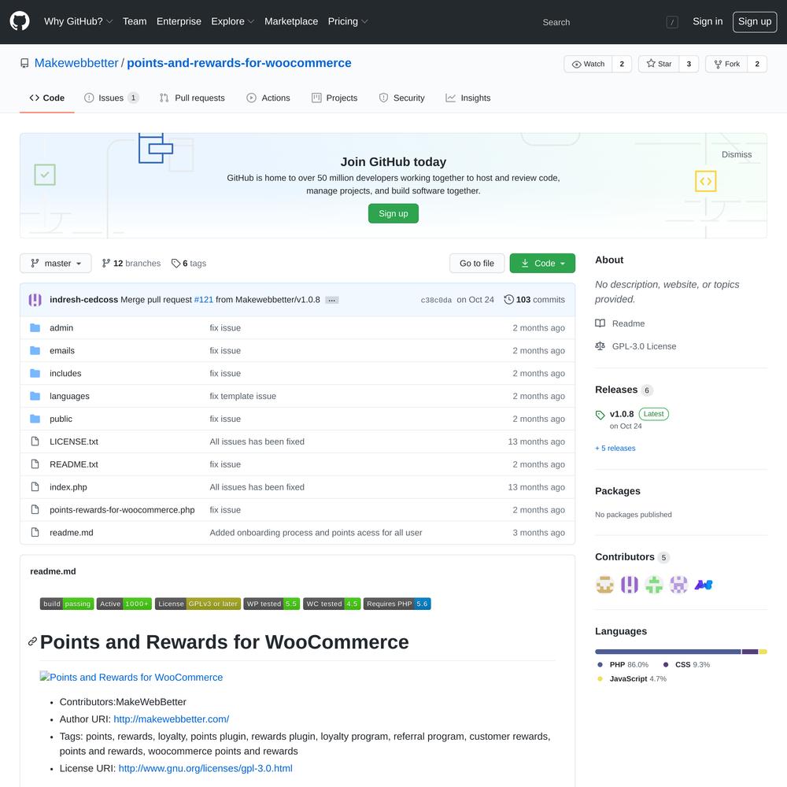Open the index.php file
Image resolution: width=787 pixels, height=787 pixels.
[68, 487]
